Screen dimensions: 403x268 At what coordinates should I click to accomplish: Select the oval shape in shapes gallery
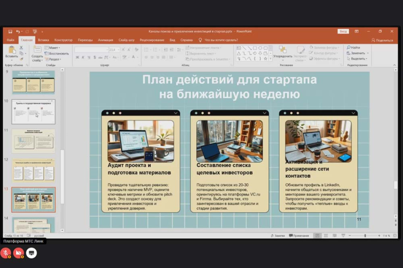(260, 48)
